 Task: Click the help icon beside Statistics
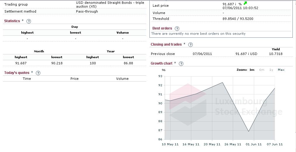click(29, 21)
